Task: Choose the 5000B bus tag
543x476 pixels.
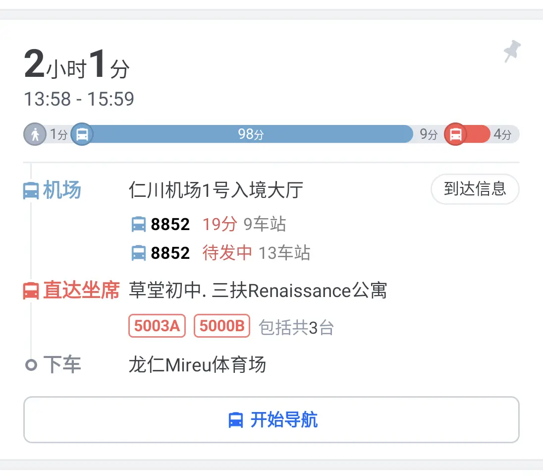Action: [x=222, y=326]
